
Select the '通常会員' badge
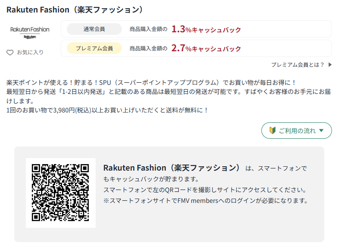pos(94,29)
